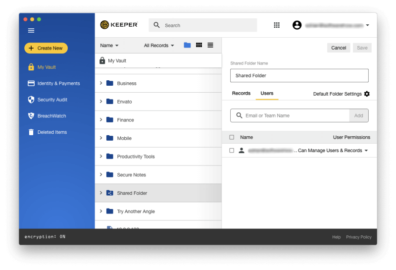Click the My Vault breadcrumb text

[x=117, y=60]
